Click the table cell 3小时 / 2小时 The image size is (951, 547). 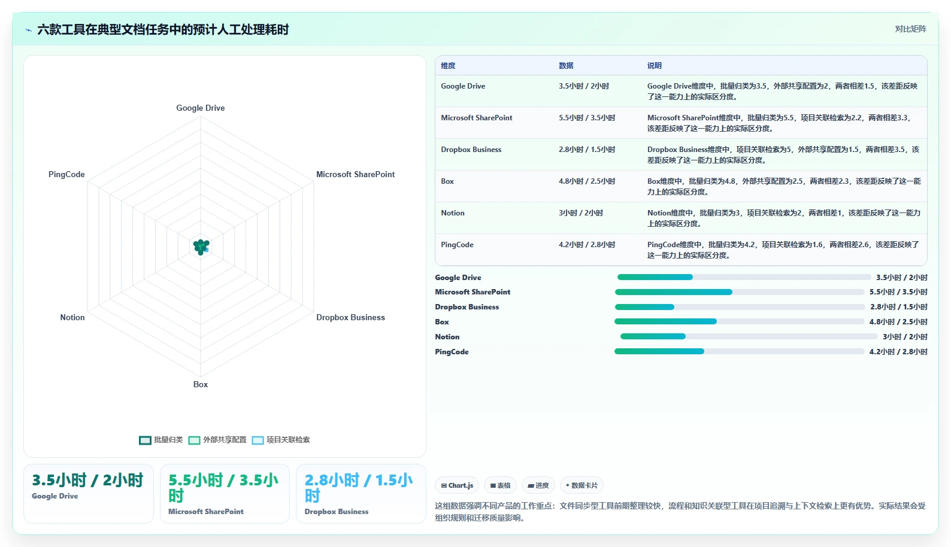pyautogui.click(x=581, y=213)
